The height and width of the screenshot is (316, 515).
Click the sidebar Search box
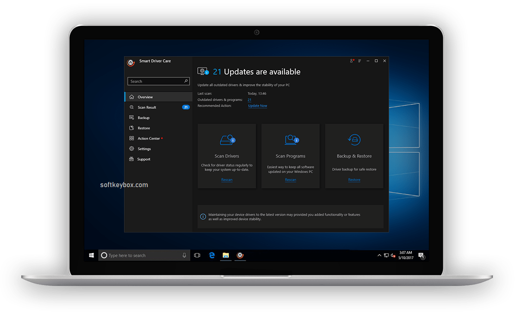click(158, 81)
